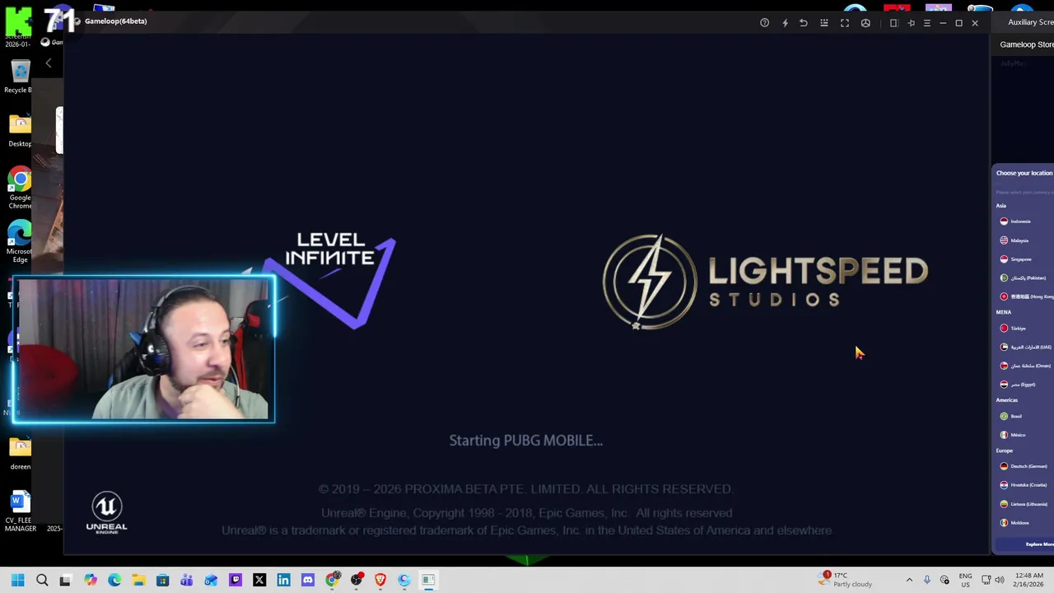Launch Copilot from taskbar
Screen dimensions: 1054x593
tap(91, 580)
